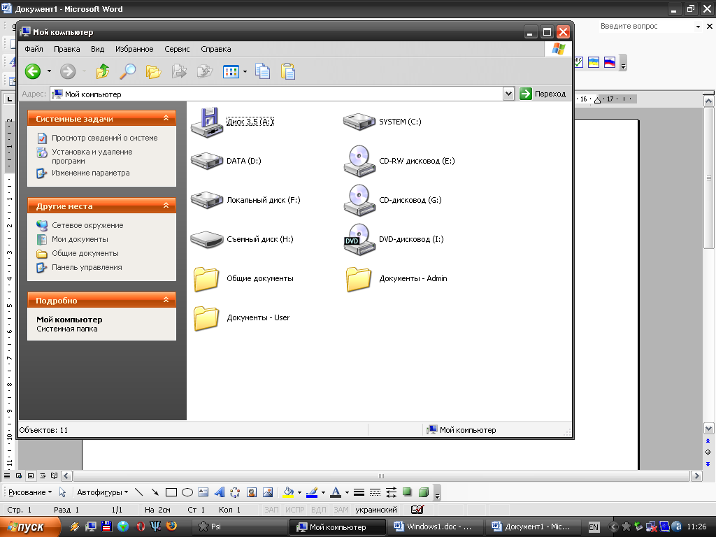Open the Вид menu
The height and width of the screenshot is (537, 716).
(97, 49)
